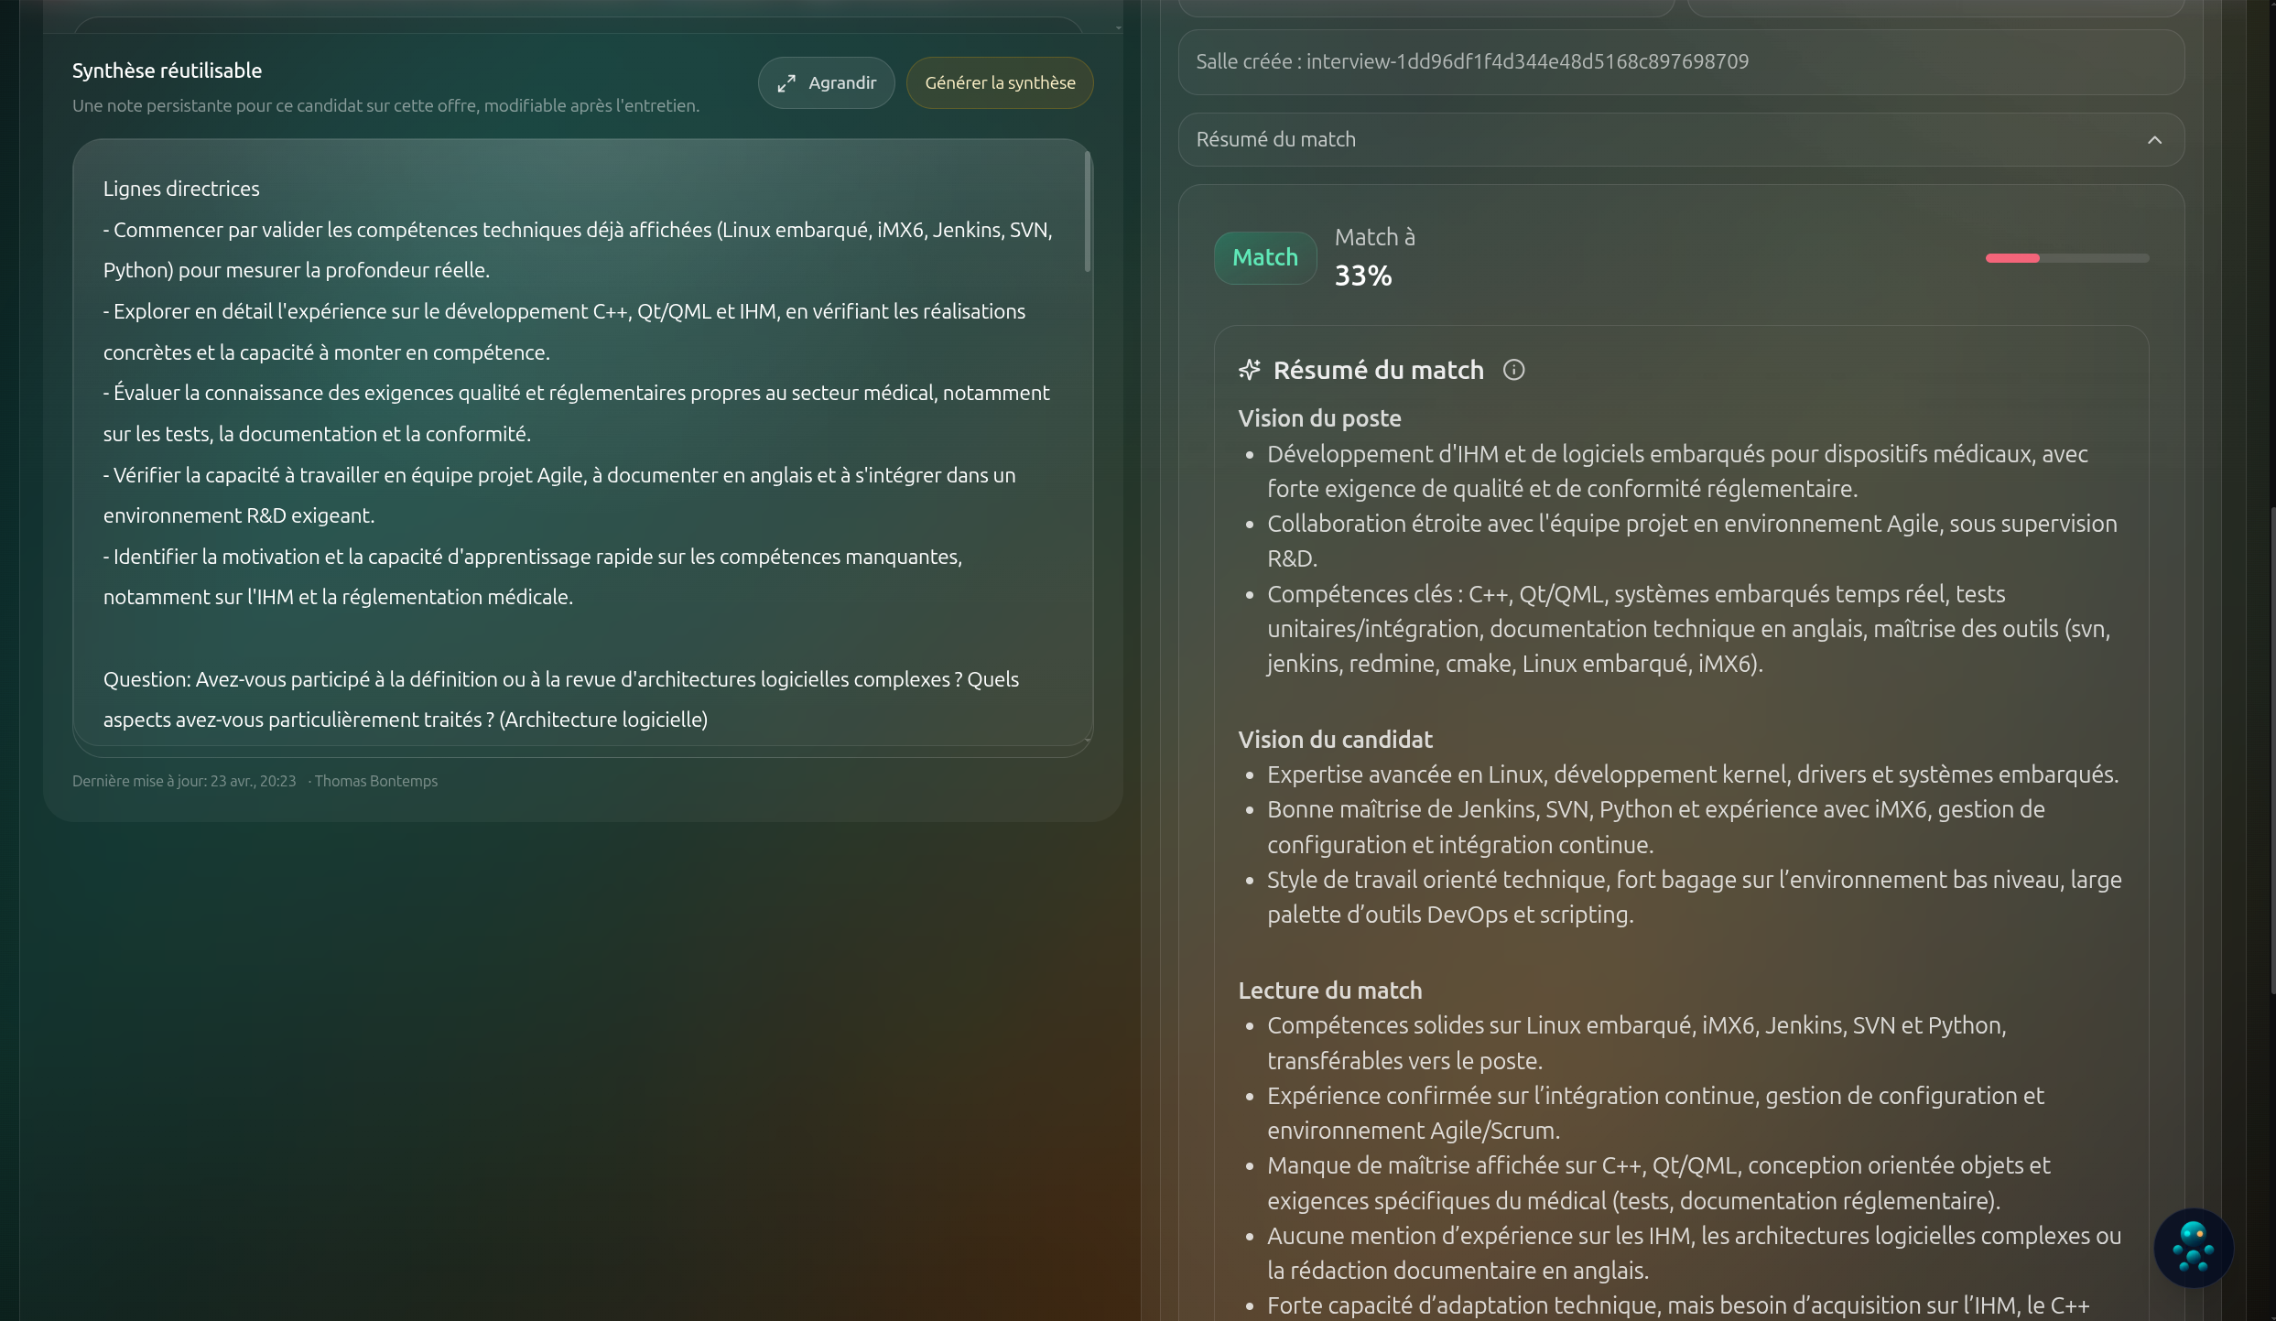Click the green Match badge

[1264, 257]
